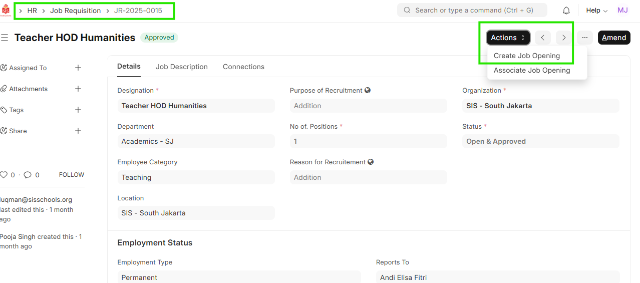Toggle the sidebar hamburger menu icon
The width and height of the screenshot is (640, 283).
[5, 38]
